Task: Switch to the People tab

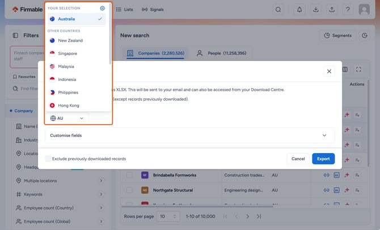Action: point(222,53)
